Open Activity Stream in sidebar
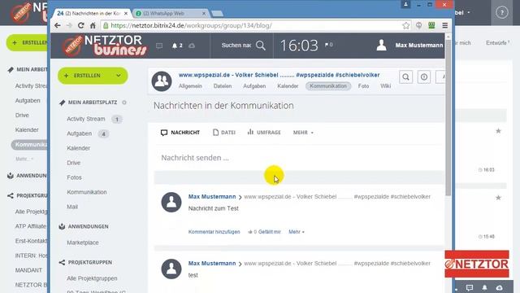This screenshot has width=520, height=293. pyautogui.click(x=86, y=119)
